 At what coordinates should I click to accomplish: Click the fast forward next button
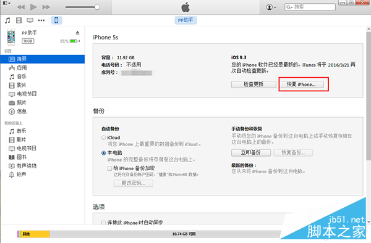46,7
